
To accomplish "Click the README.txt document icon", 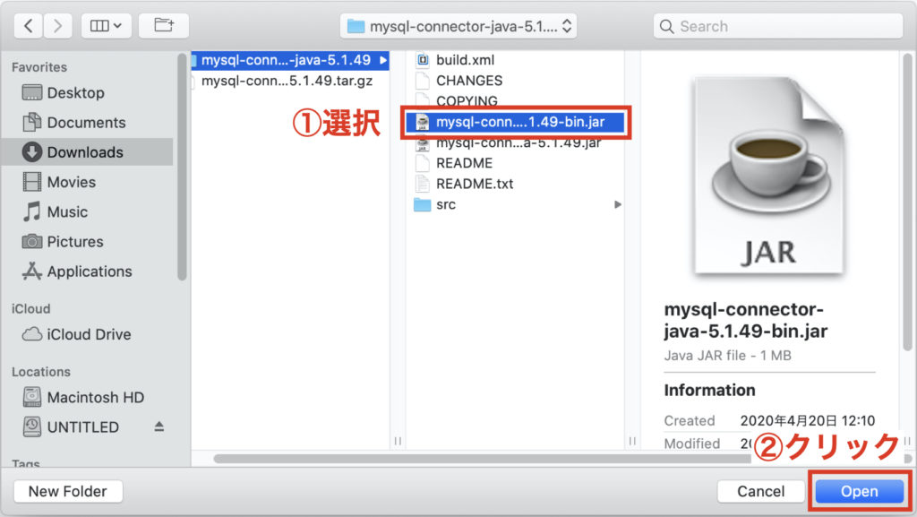I will tap(423, 184).
